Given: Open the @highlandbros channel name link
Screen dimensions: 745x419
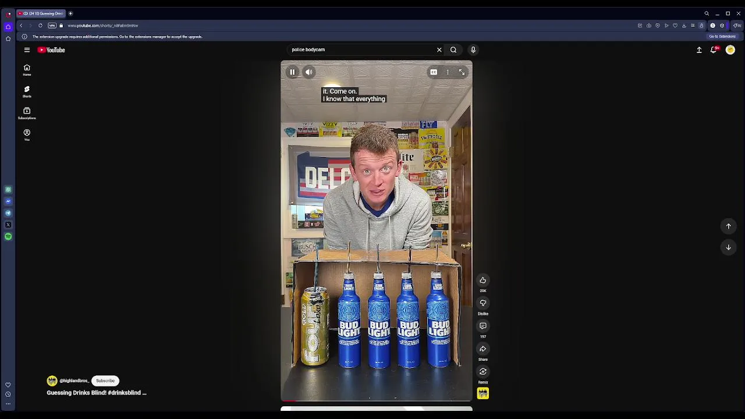Looking at the screenshot, I should pyautogui.click(x=74, y=381).
